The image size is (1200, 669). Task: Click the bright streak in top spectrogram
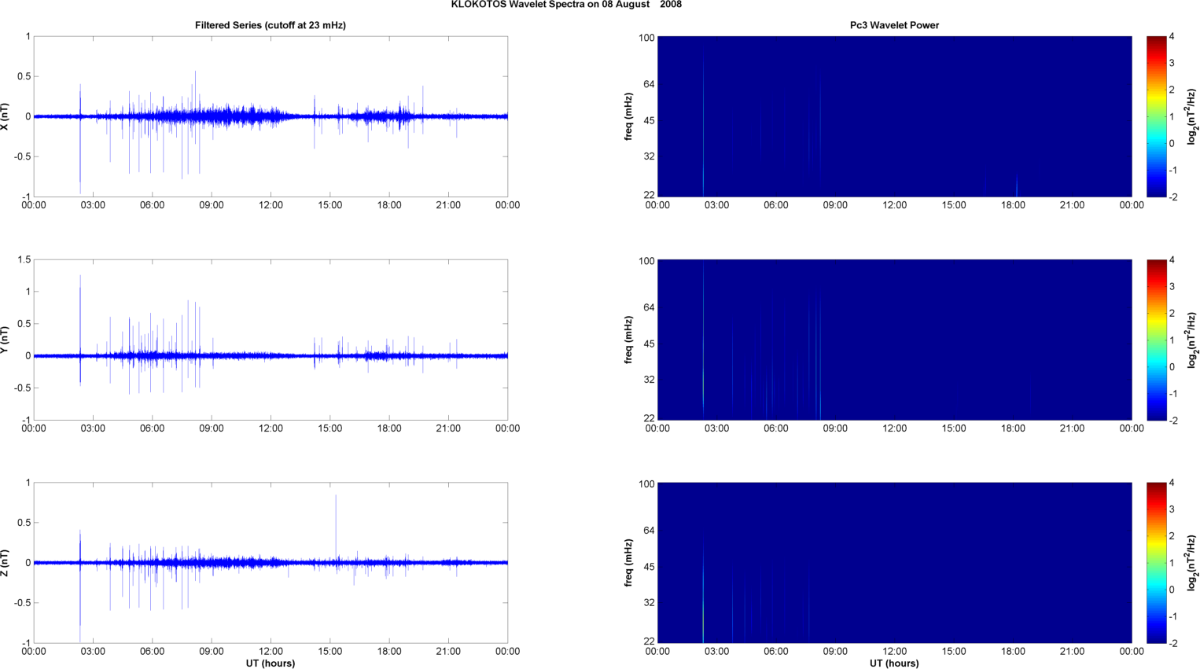tap(703, 126)
